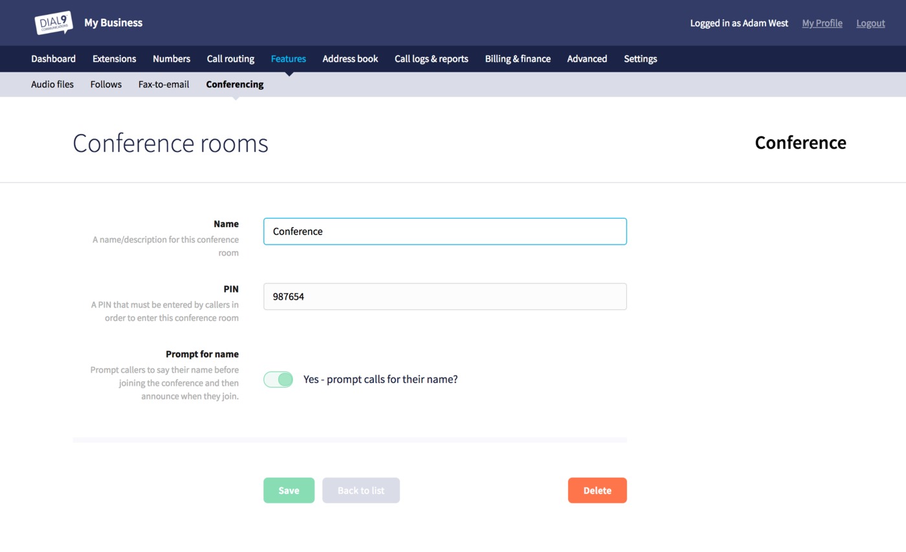Go to Extensions section

tap(114, 58)
